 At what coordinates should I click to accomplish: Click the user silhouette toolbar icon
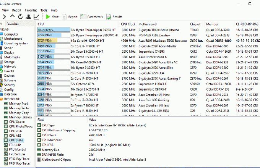pos(28,17)
